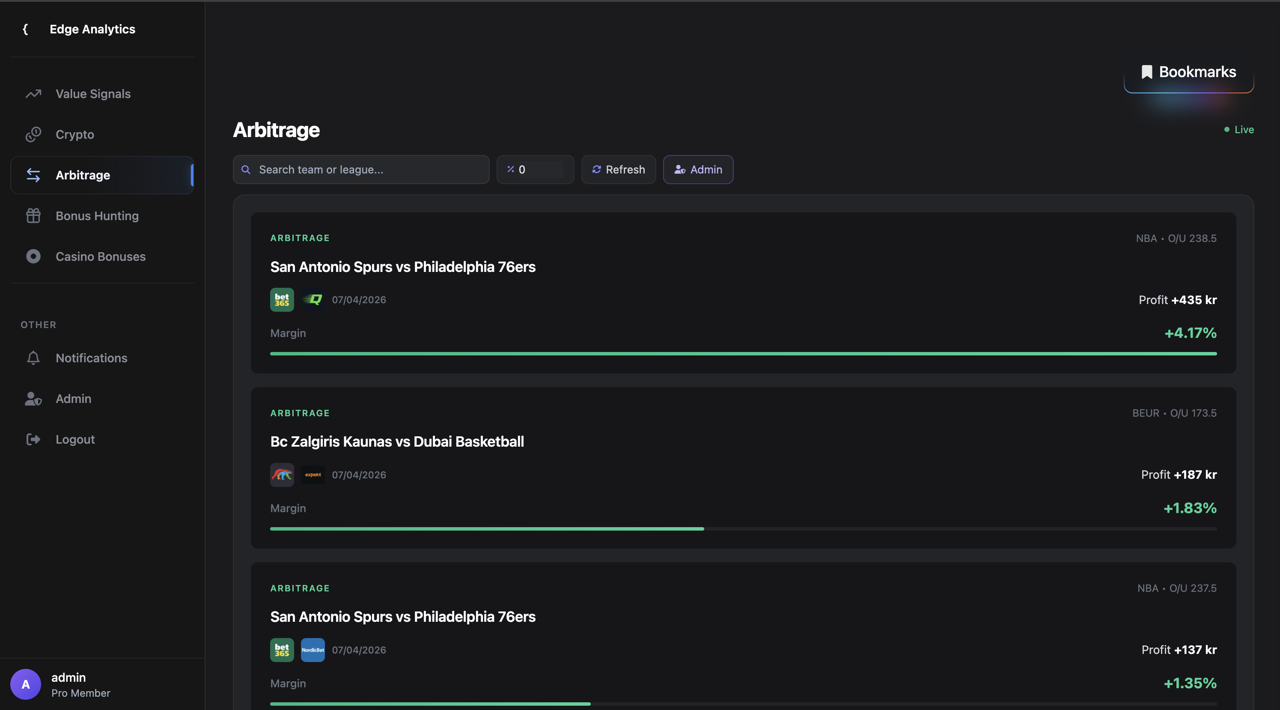Screen dimensions: 1280x710
Task: Toggle the percent margin filter
Action: pos(535,169)
